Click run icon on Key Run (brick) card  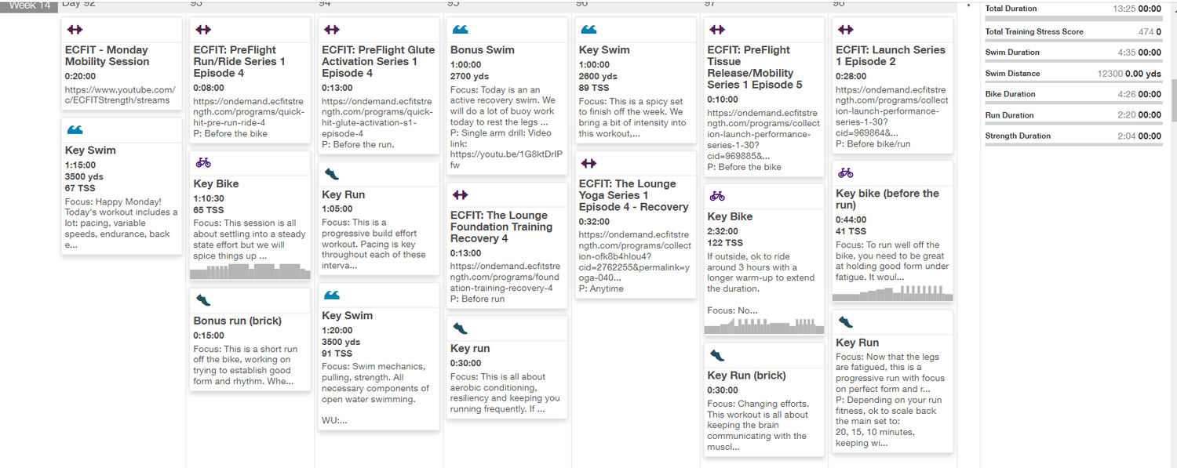coord(717,355)
